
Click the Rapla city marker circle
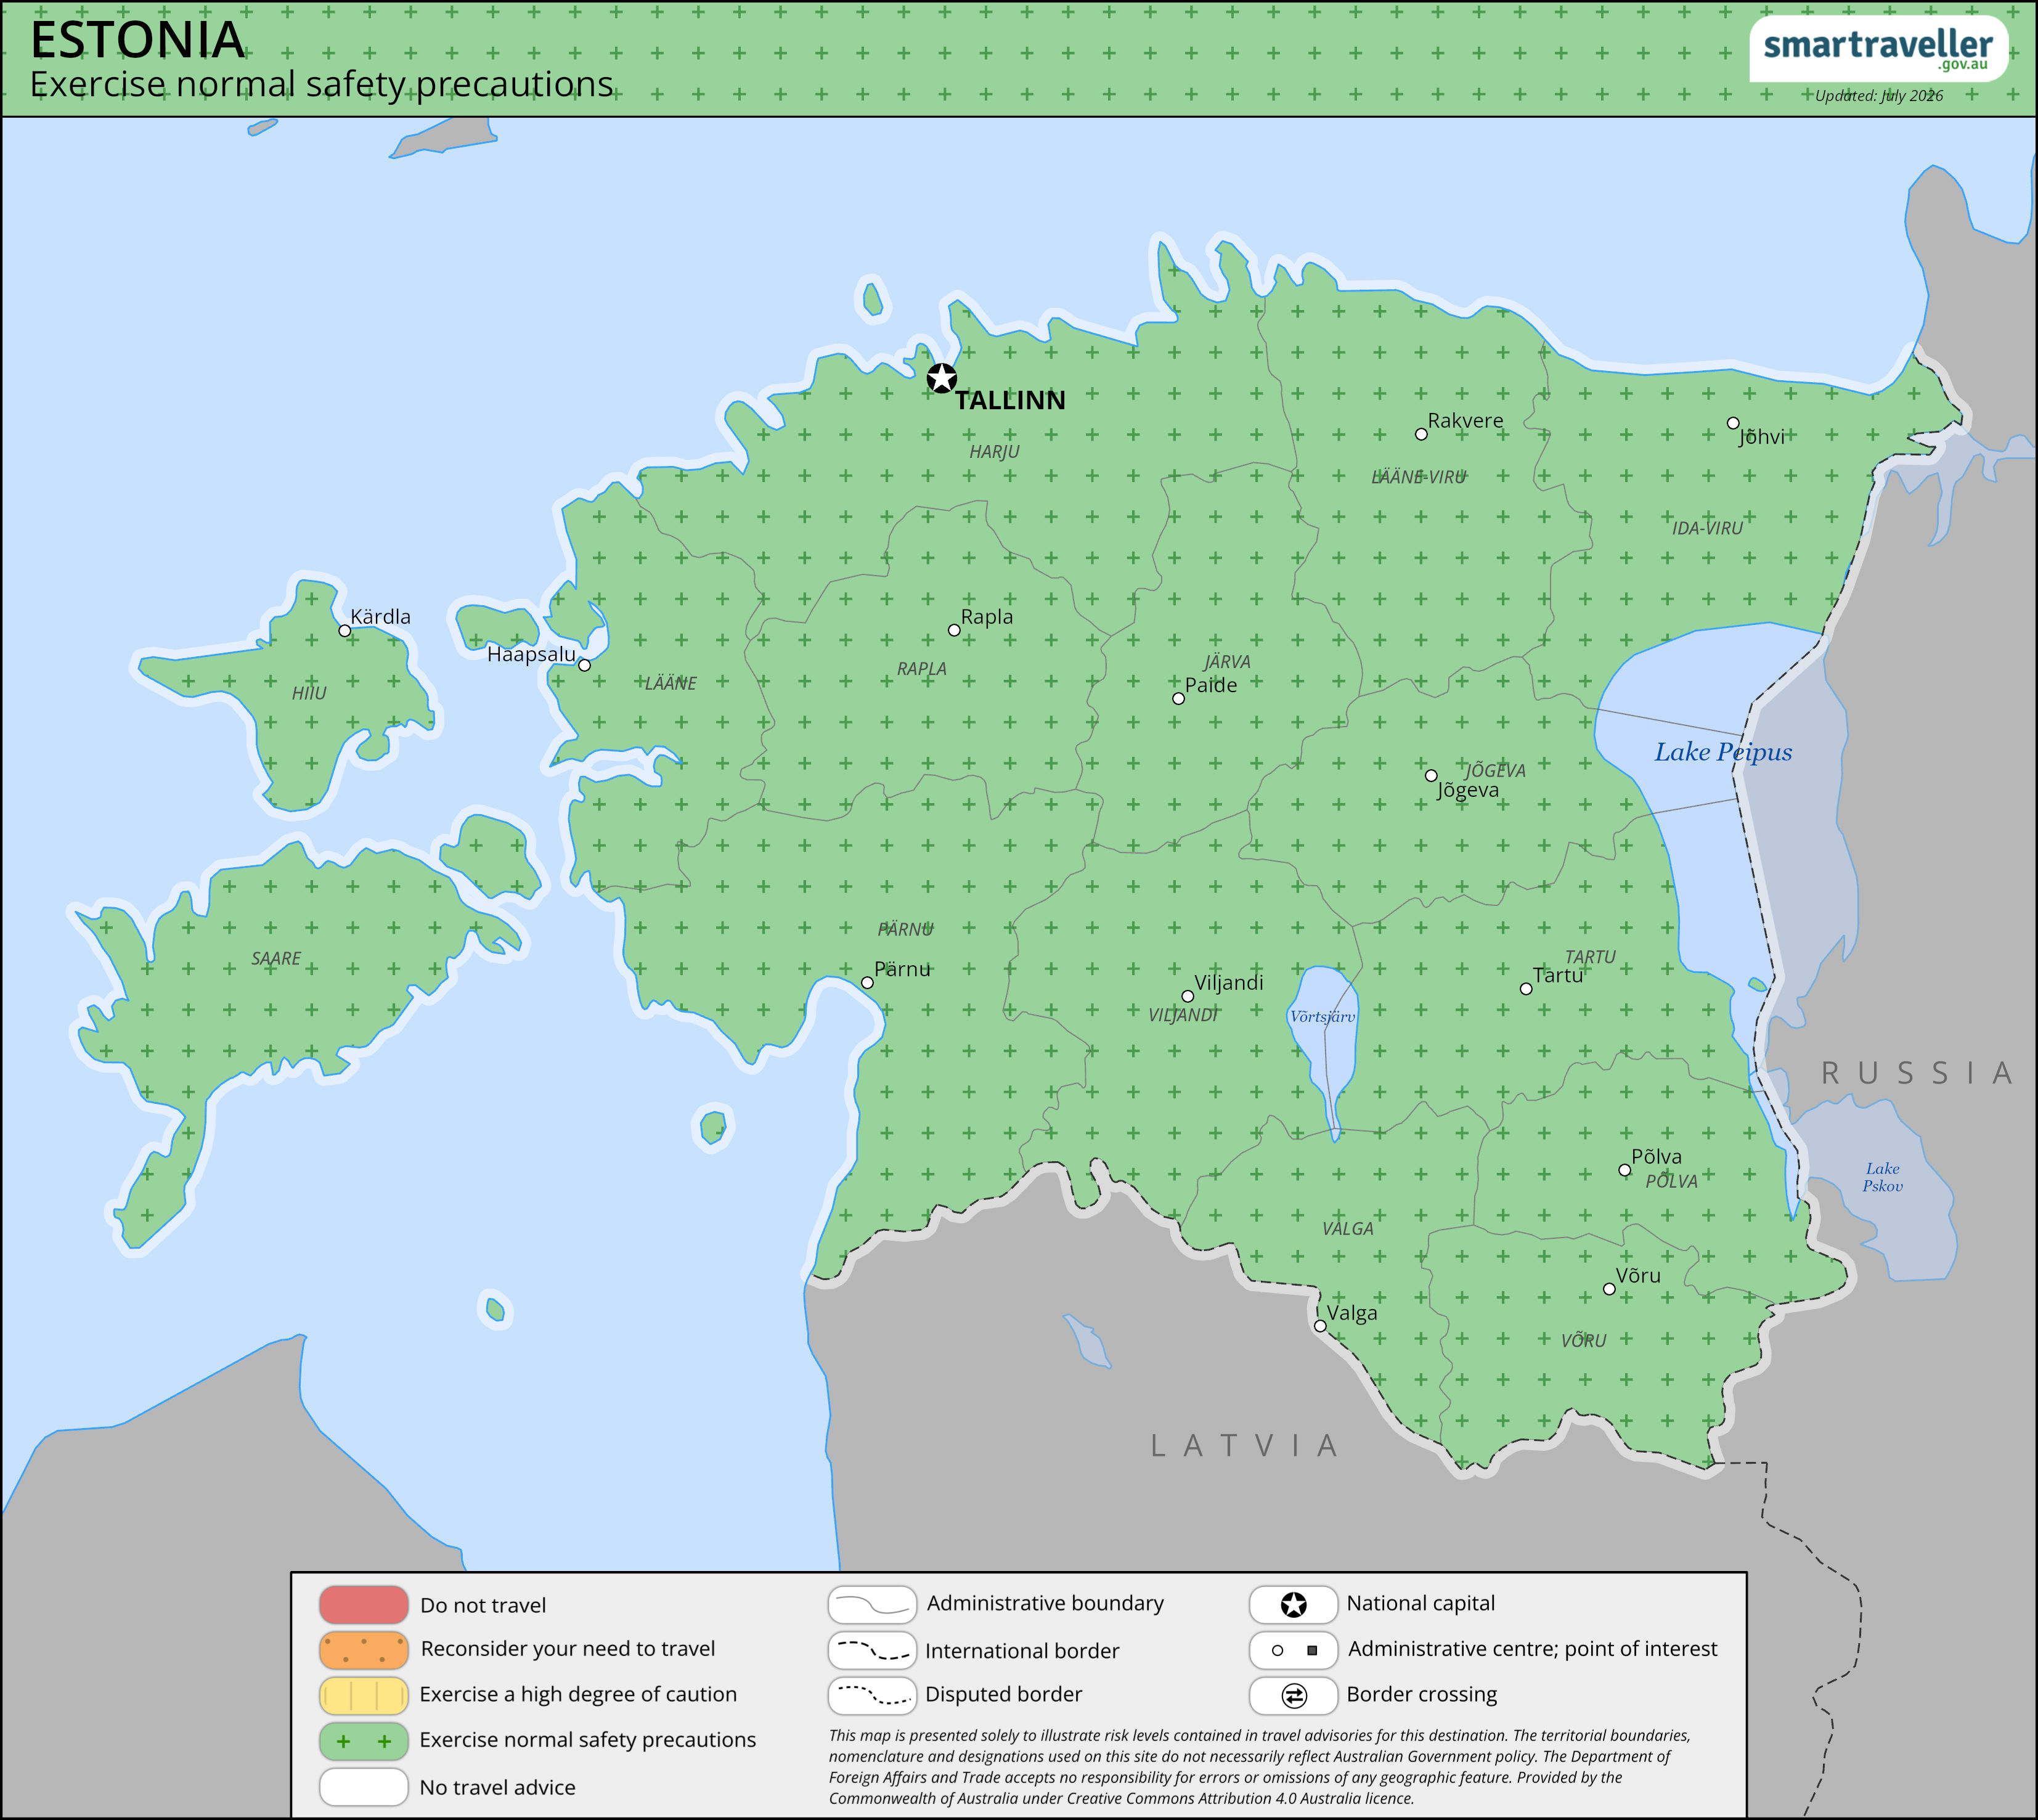coord(954,630)
